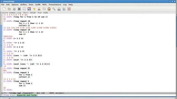Screen dimensions: 177x99
Task: Click the result 15
Action: 4,88
